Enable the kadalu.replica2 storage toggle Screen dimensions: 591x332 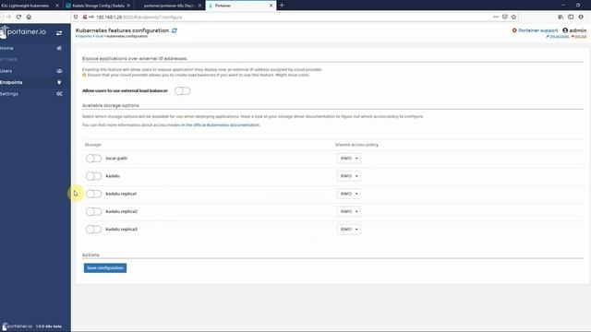93,211
